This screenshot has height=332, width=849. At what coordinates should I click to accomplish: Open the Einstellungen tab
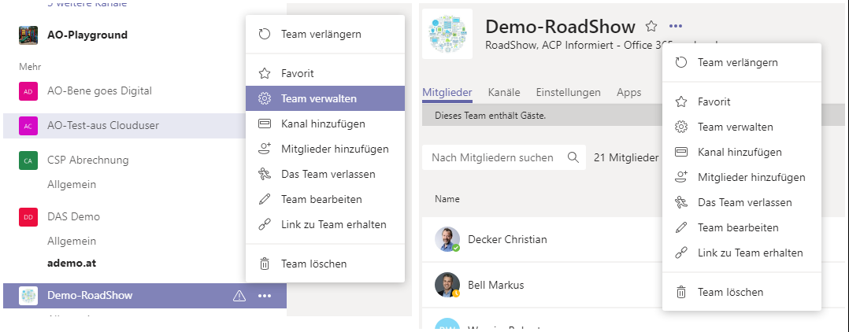[x=568, y=93]
